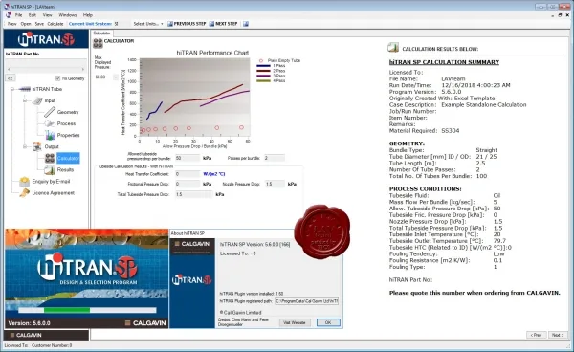Click the last toolbar icon after Next Step
574x352 pixels.
246,24
